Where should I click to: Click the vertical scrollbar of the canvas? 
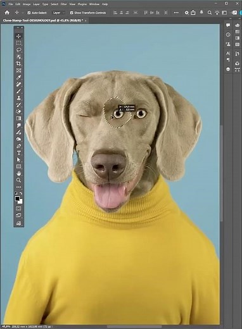pos(221,173)
